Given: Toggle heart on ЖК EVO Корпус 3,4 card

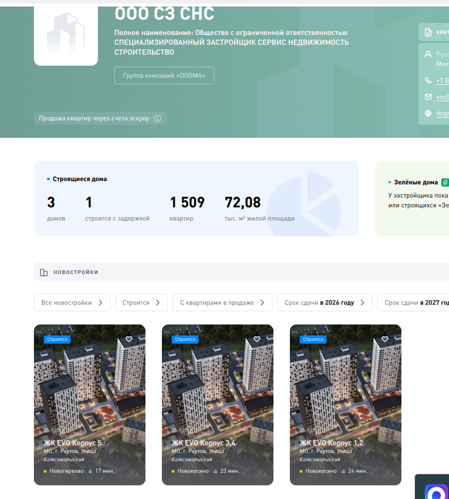Looking at the screenshot, I should tap(257, 339).
